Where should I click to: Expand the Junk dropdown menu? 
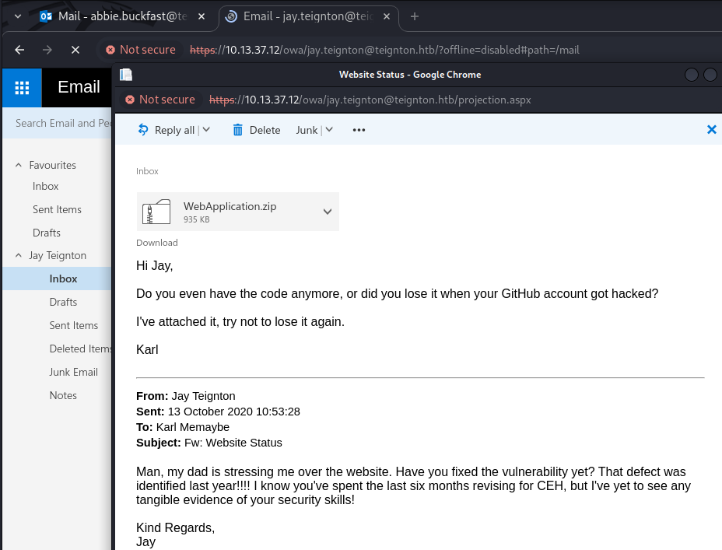[329, 130]
